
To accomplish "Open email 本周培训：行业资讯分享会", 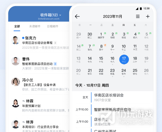I will click(x=40, y=127).
